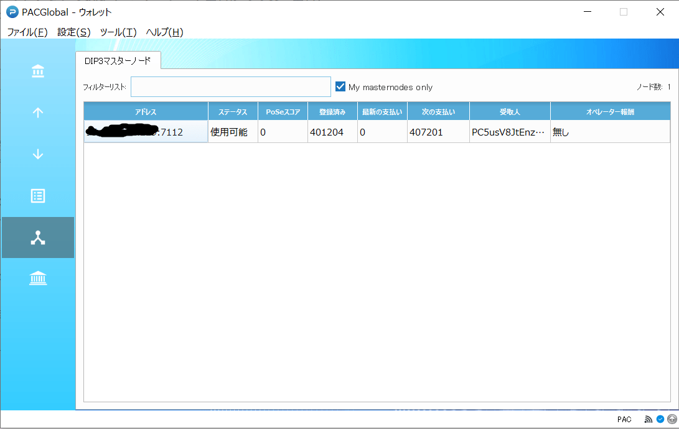Open the Send page via up arrow icon
Screen dimensions: 679x429
point(38,113)
